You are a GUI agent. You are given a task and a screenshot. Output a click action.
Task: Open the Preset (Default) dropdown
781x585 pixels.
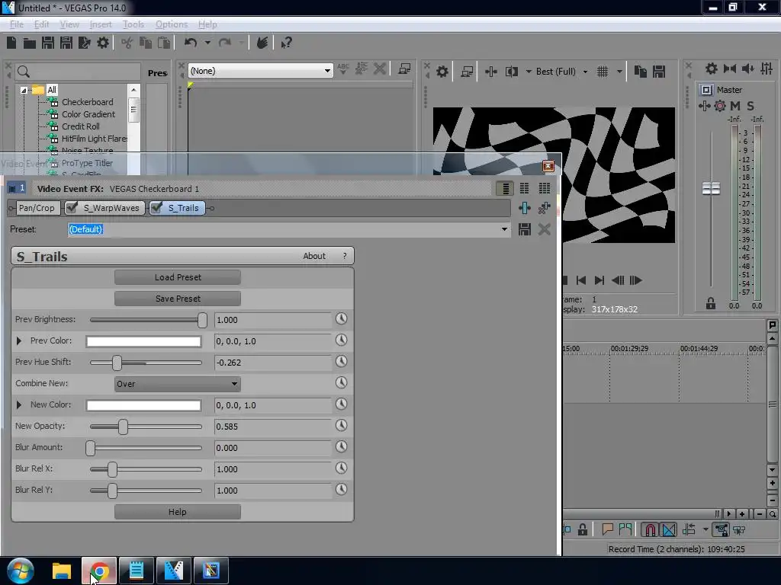tap(504, 229)
